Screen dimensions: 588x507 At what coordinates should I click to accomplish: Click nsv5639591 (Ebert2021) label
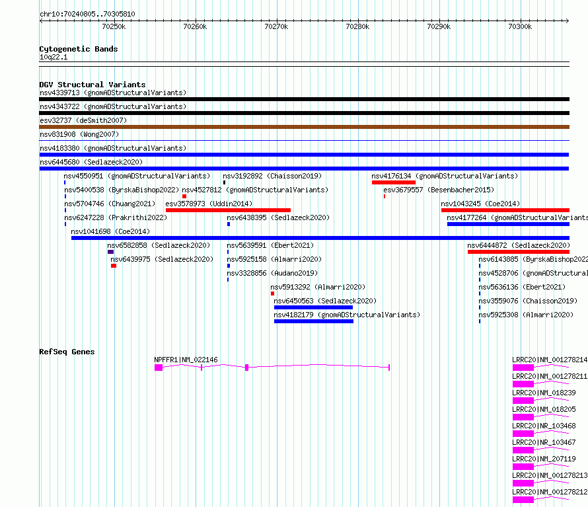pos(270,245)
